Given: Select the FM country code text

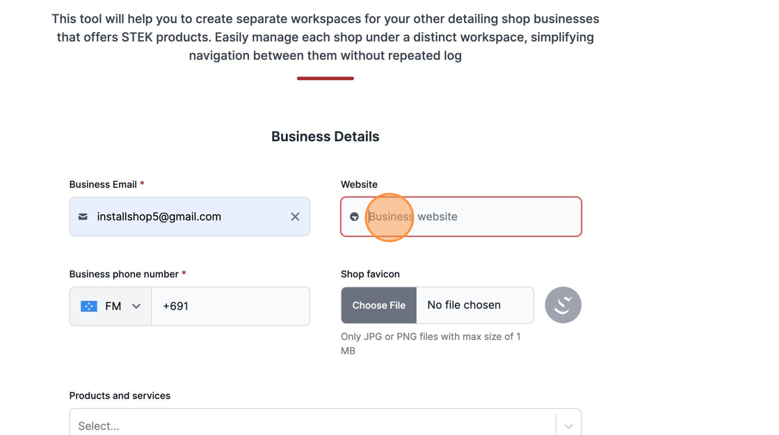Looking at the screenshot, I should [113, 306].
